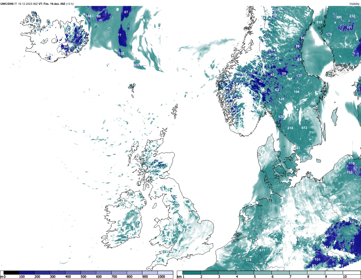The width and height of the screenshot is (361, 279).
Task: Click the valid time 'Fös. 19.des. 09Z'
Action: click(x=54, y=4)
